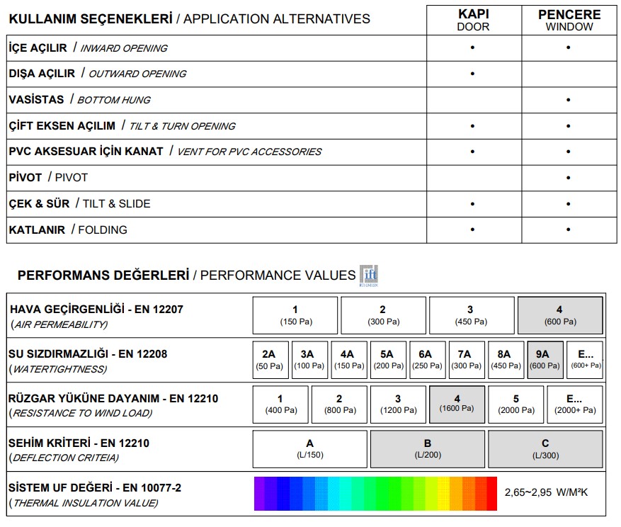Pick watertightness class 6A (250 Pa)
This screenshot has width=621, height=527.
425,360
